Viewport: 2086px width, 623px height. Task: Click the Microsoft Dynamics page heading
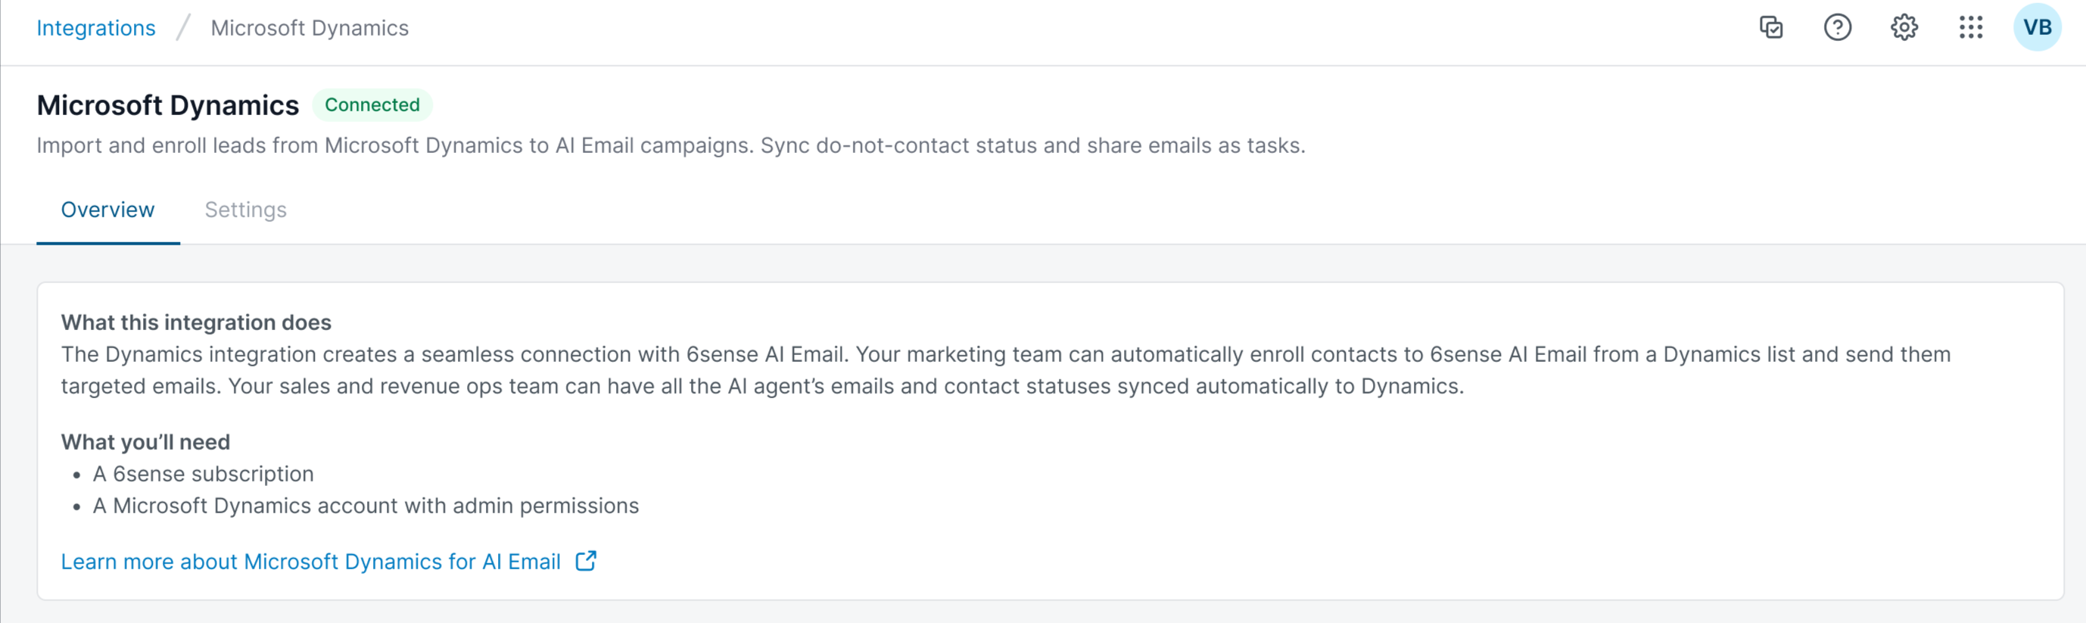pos(167,105)
